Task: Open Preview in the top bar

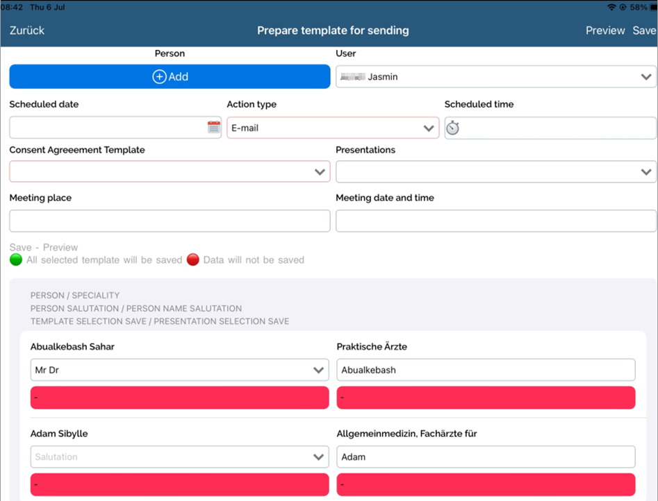Action: [x=605, y=31]
